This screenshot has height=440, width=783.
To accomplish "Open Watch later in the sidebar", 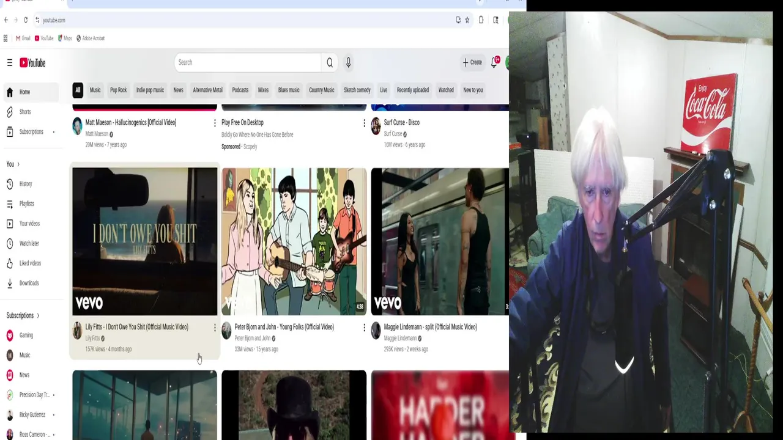I will tap(31, 243).
